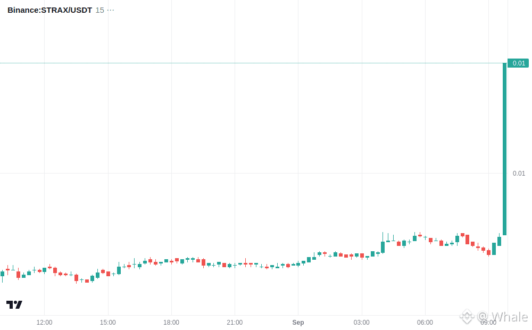Click the 06:00 time axis label
Viewport: 532px width, 330px height.
click(425, 323)
